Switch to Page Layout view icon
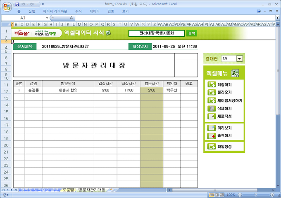Image resolution: width=281 pixels, height=198 pixels. click(x=217, y=195)
